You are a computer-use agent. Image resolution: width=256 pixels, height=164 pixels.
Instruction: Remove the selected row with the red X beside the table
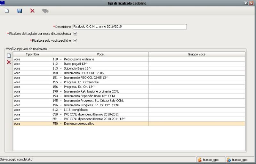[9, 62]
